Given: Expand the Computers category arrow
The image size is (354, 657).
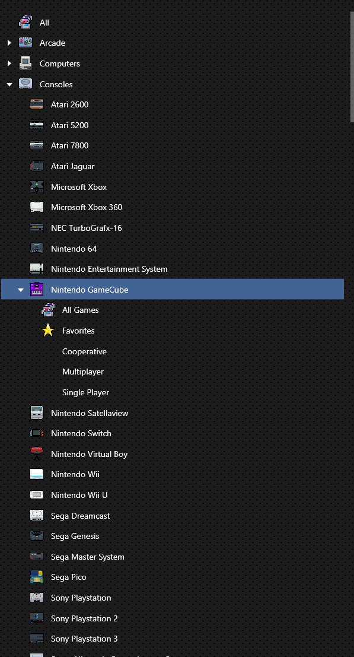Looking at the screenshot, I should tap(9, 64).
